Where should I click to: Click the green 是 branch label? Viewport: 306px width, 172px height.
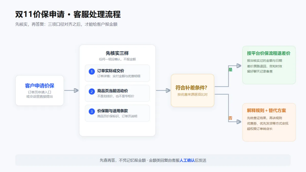pos(231,70)
